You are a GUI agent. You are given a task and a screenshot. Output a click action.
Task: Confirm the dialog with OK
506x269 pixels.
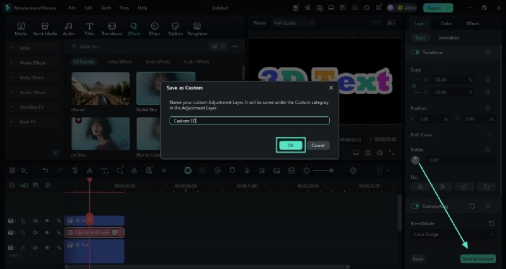(290, 145)
